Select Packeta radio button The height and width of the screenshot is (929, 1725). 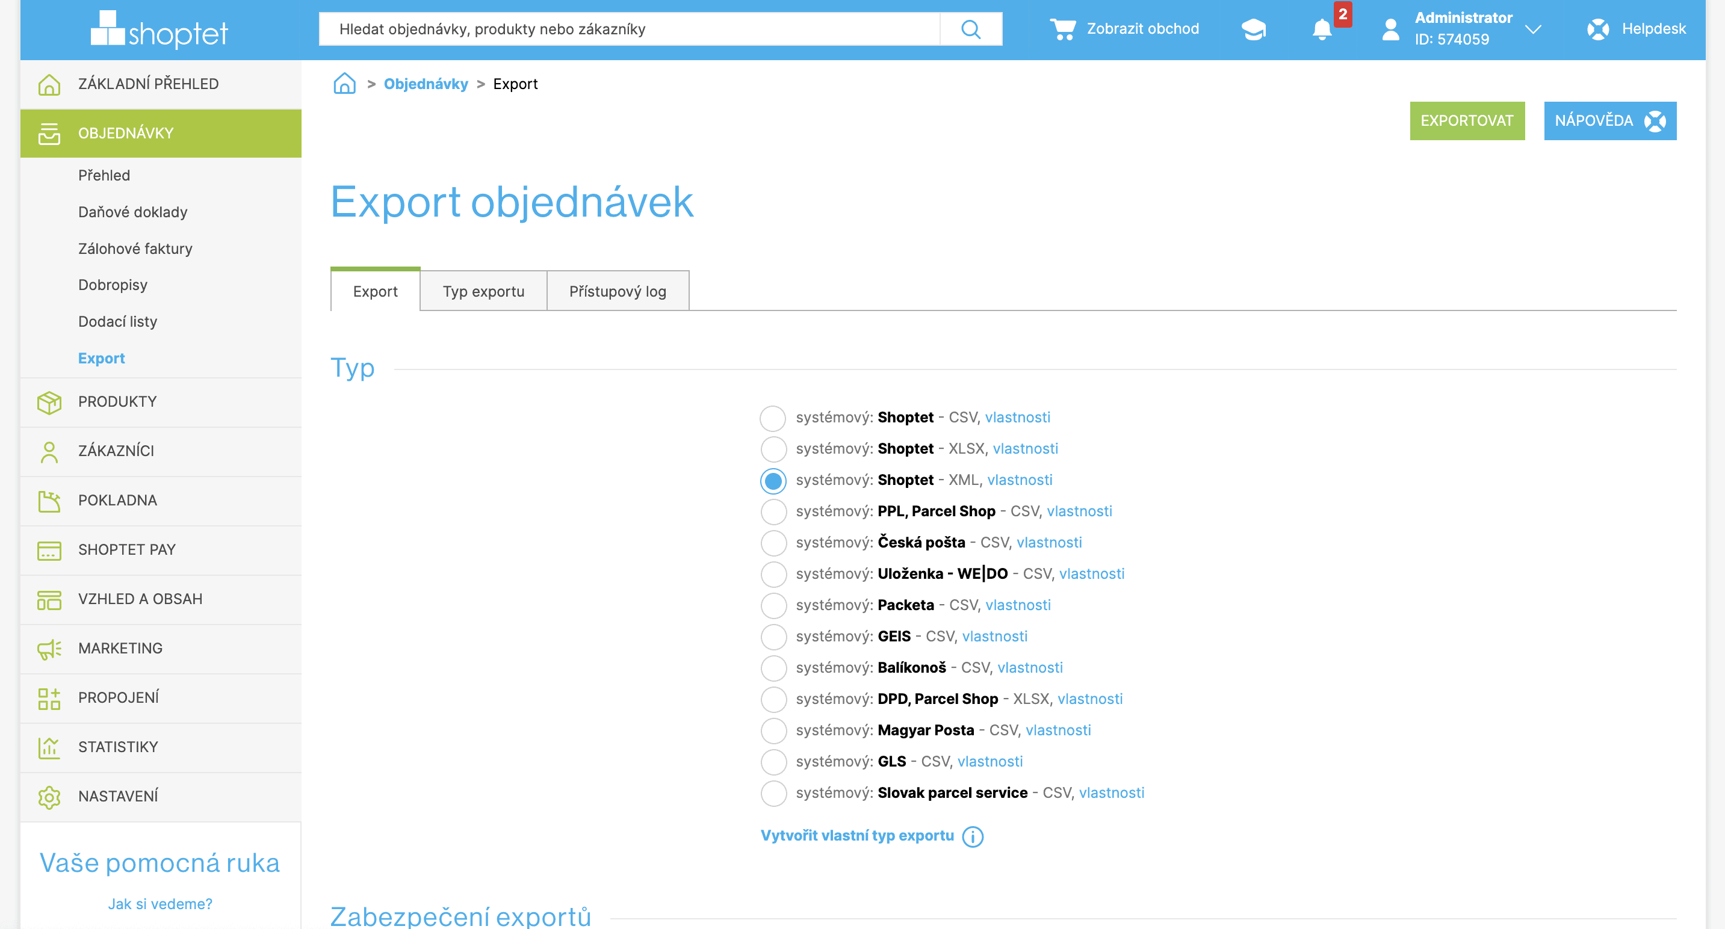tap(773, 606)
